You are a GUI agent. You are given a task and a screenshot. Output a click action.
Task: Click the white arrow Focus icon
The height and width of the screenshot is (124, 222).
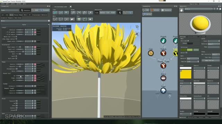(90, 19)
